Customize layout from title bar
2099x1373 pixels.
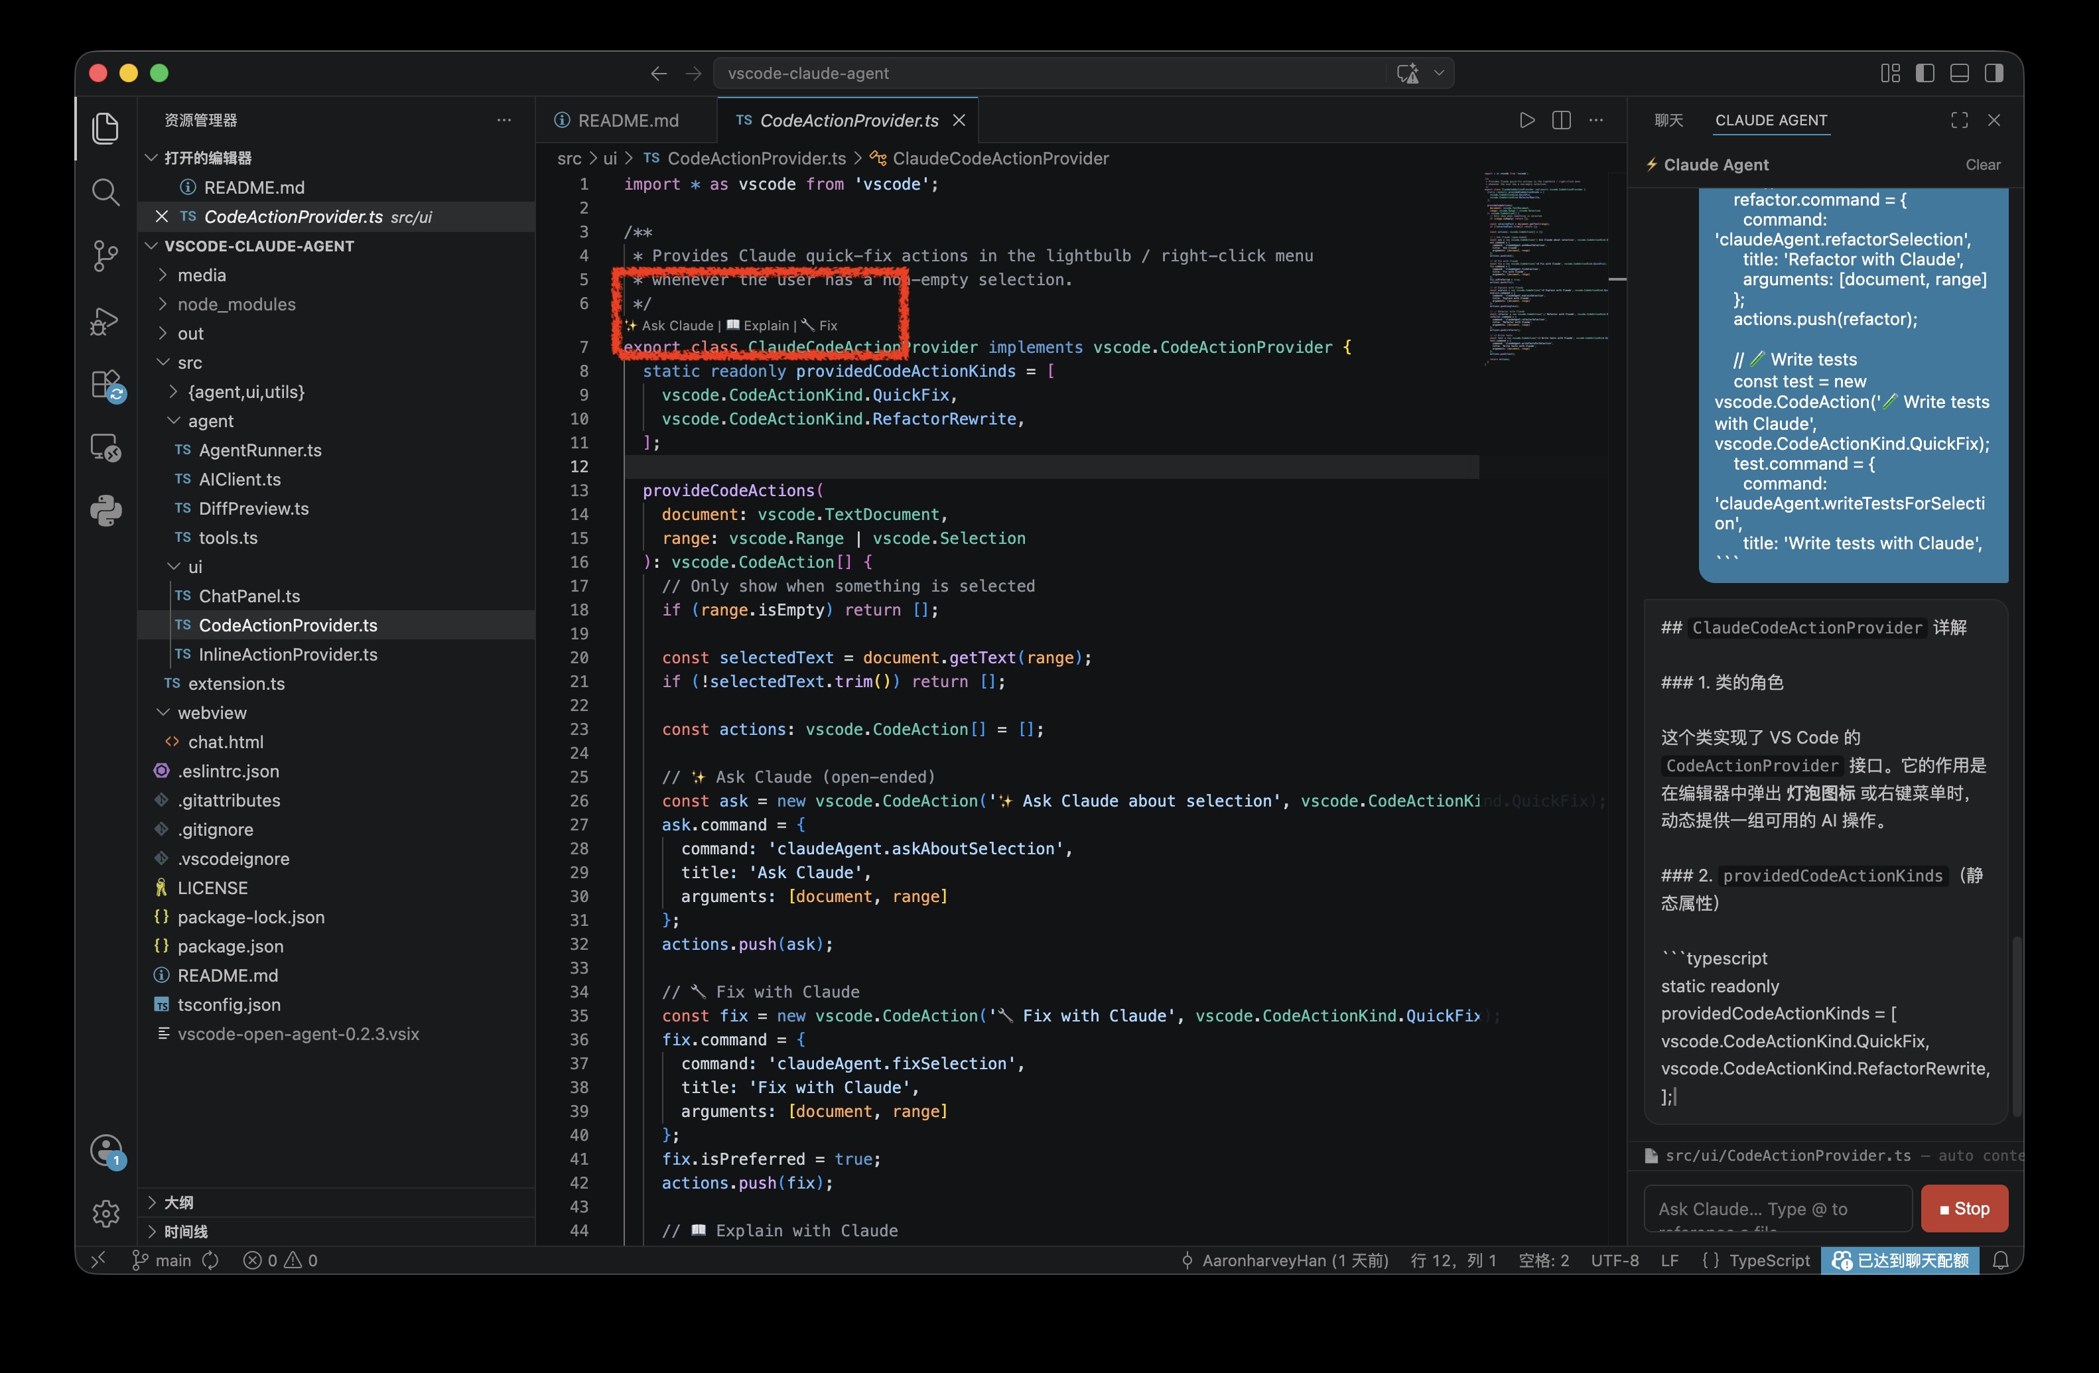[1890, 73]
